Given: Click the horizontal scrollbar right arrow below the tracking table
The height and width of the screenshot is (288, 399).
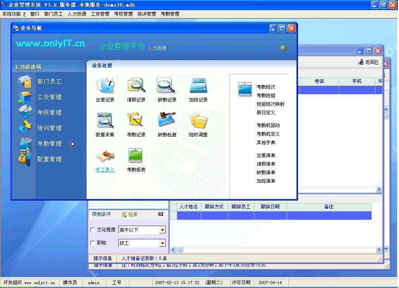Looking at the screenshot, I should (x=379, y=250).
